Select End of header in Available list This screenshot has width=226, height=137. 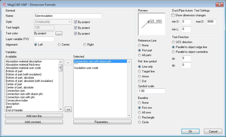[14, 110]
